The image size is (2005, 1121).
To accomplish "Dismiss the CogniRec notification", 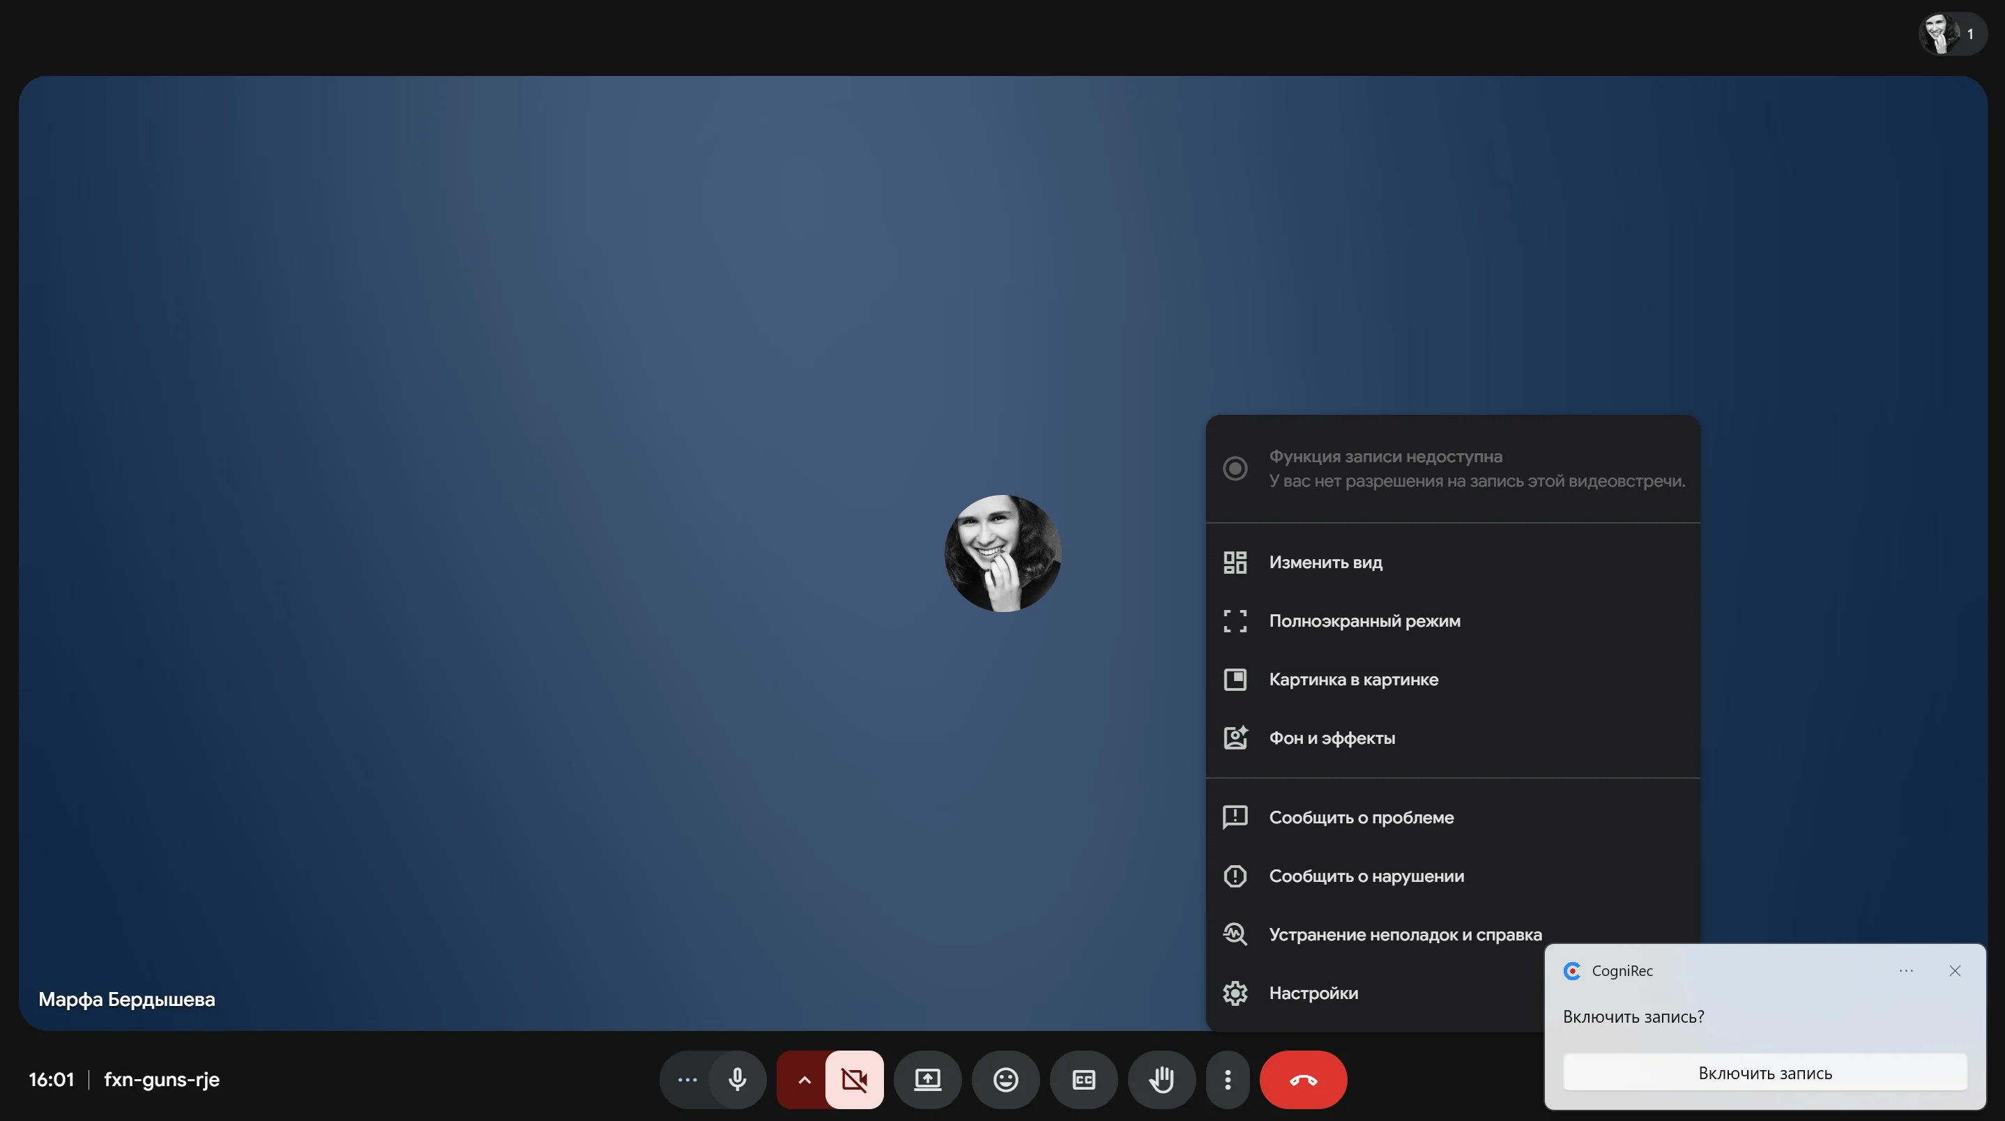I will (1956, 970).
